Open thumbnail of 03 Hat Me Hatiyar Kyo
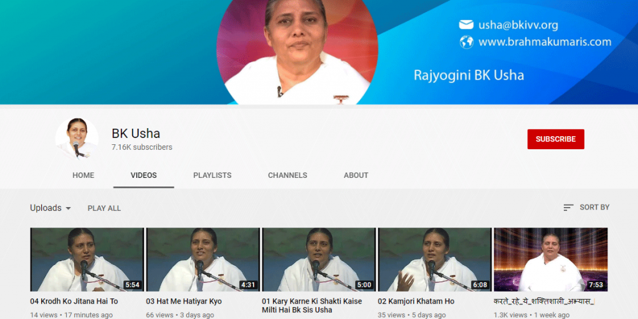 [202, 259]
